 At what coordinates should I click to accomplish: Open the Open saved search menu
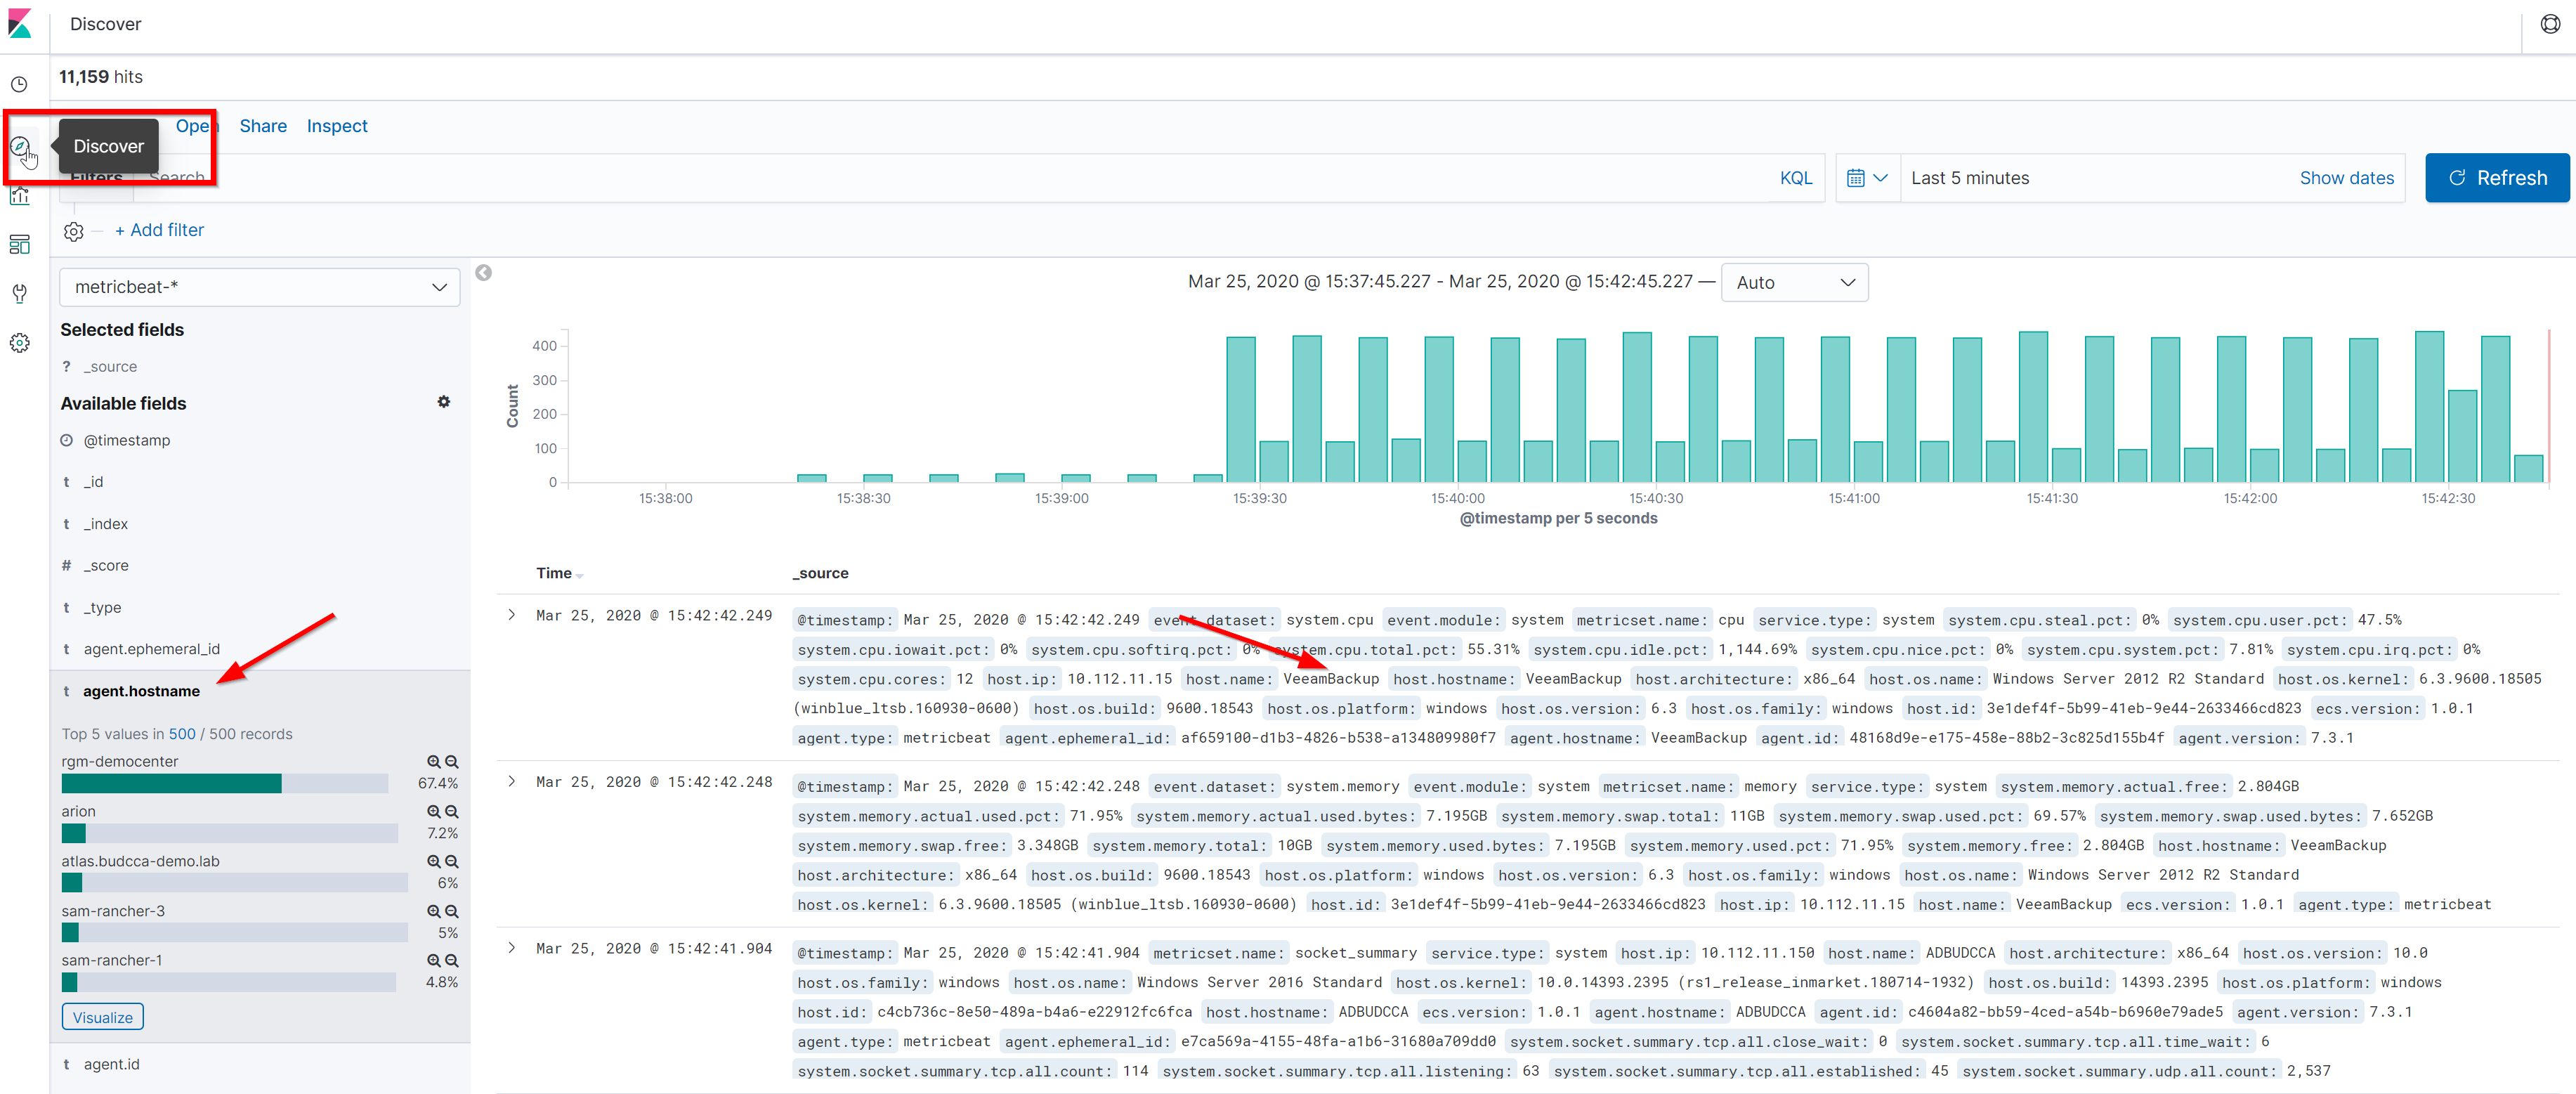tap(196, 126)
